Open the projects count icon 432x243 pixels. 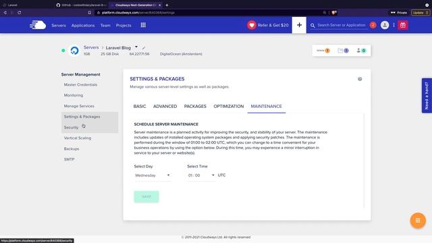click(343, 51)
